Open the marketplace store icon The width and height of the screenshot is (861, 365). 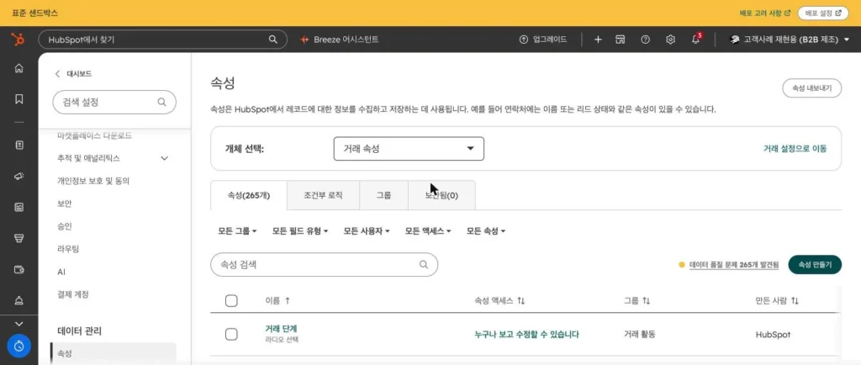(x=621, y=40)
